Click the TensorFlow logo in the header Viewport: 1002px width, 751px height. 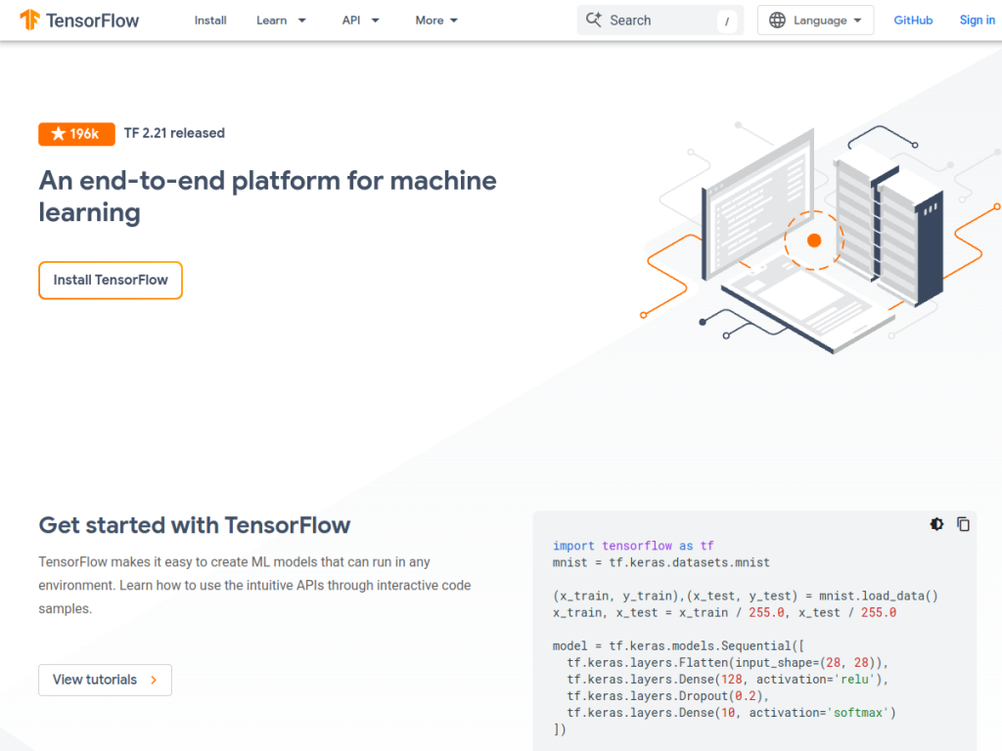pos(79,21)
